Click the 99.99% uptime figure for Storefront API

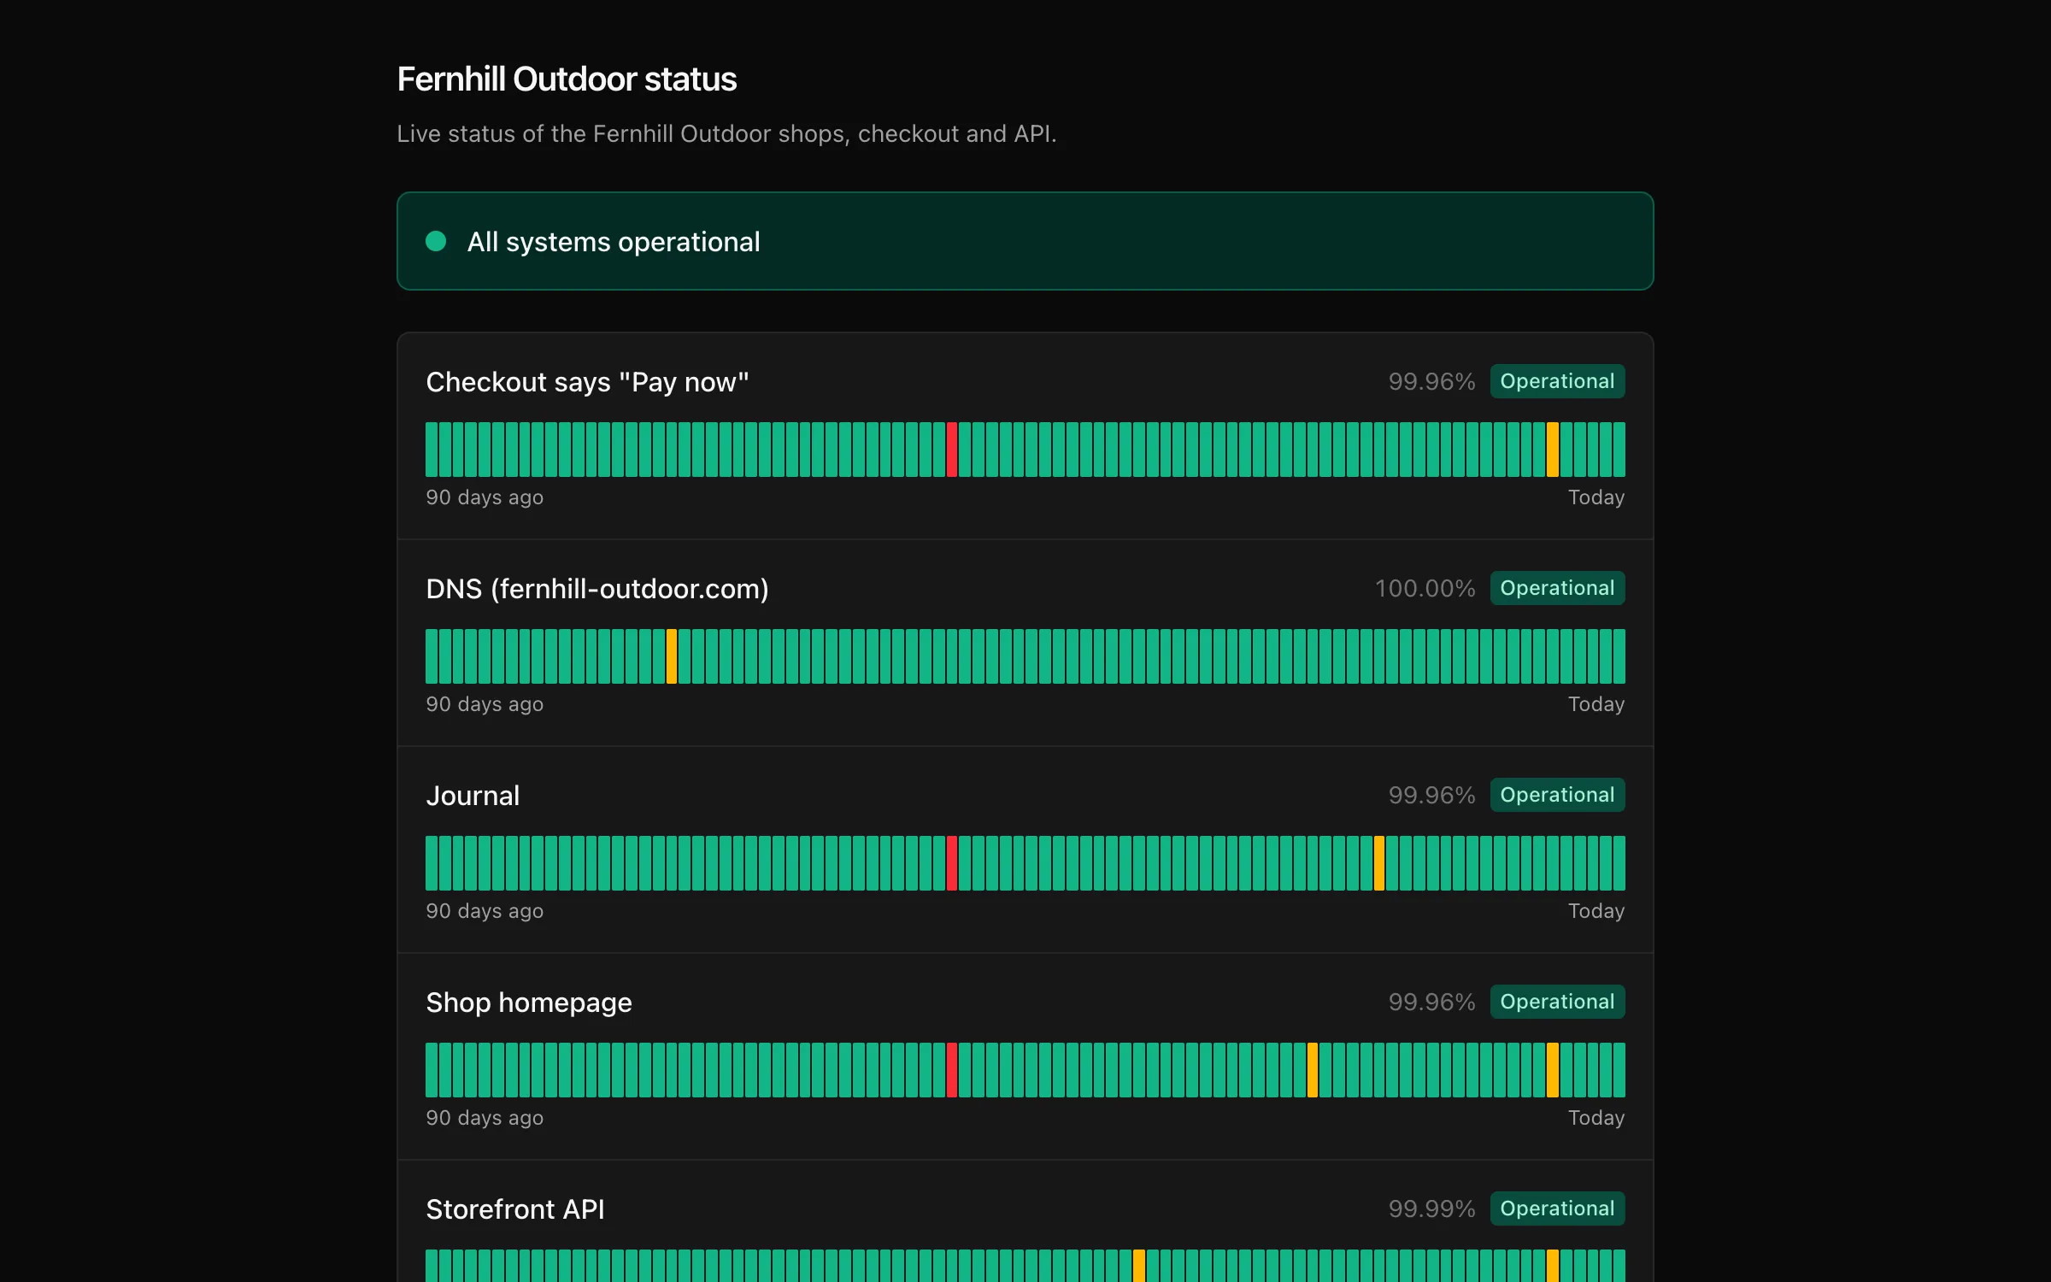1431,1208
